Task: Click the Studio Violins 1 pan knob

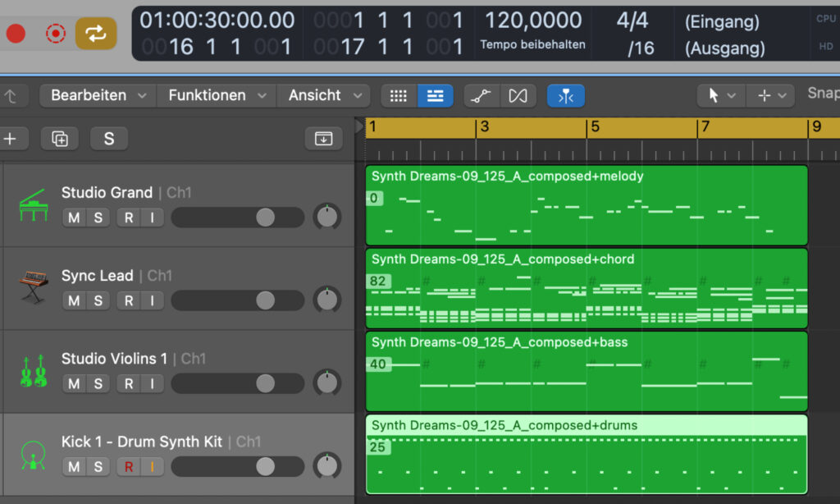Action: 327,383
